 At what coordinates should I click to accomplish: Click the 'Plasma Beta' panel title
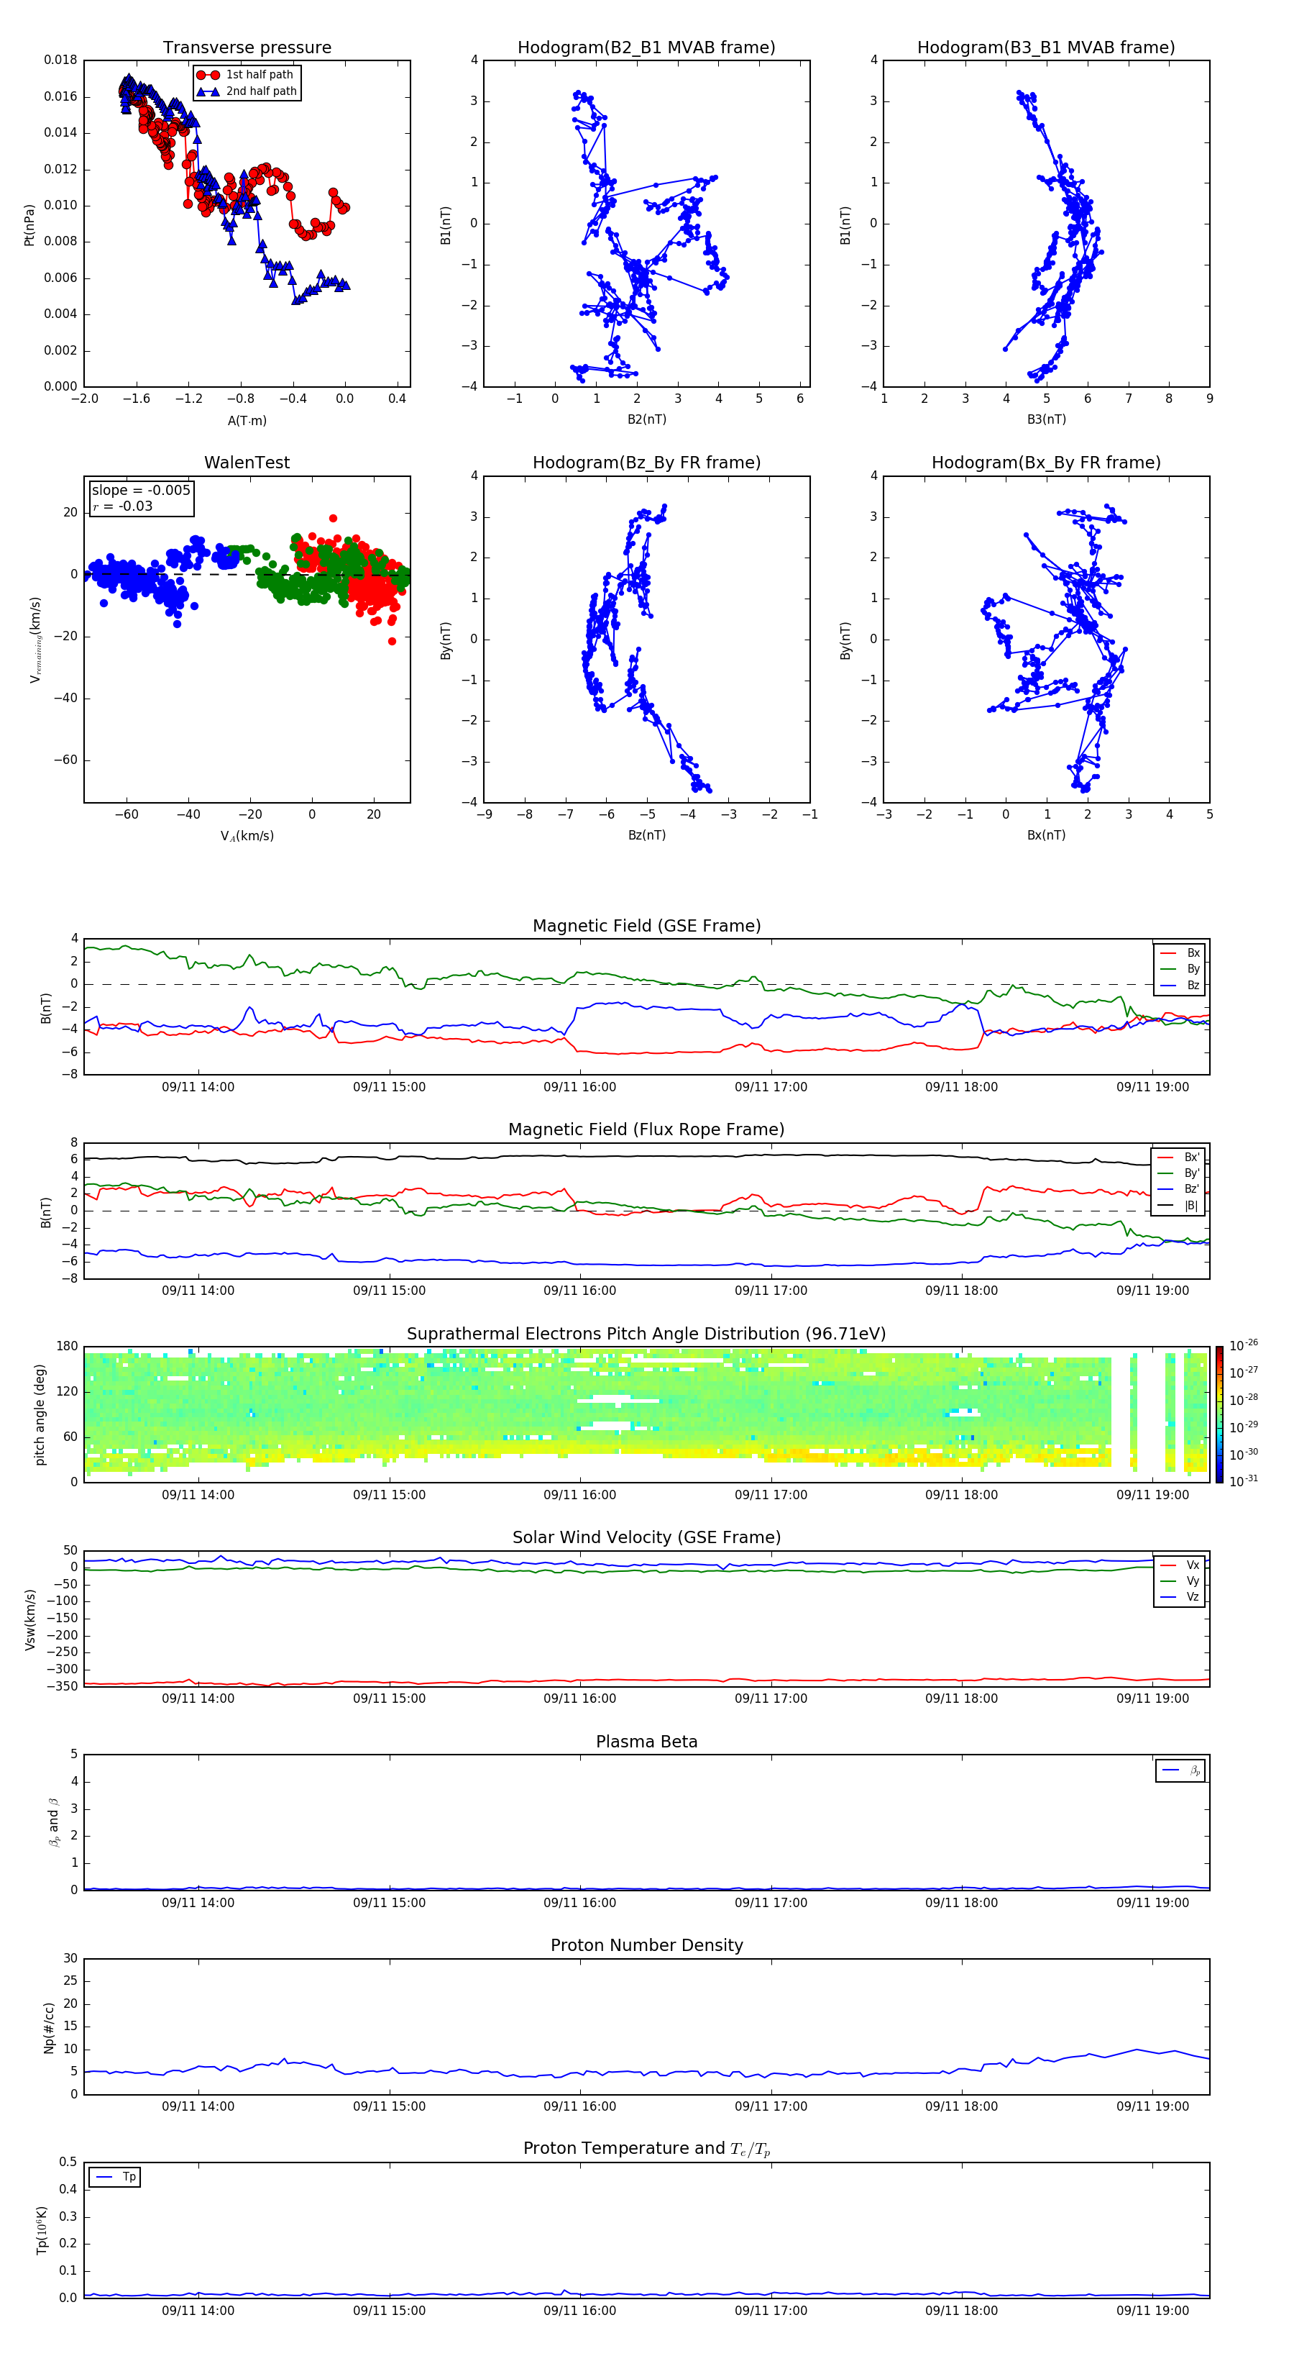click(646, 1742)
